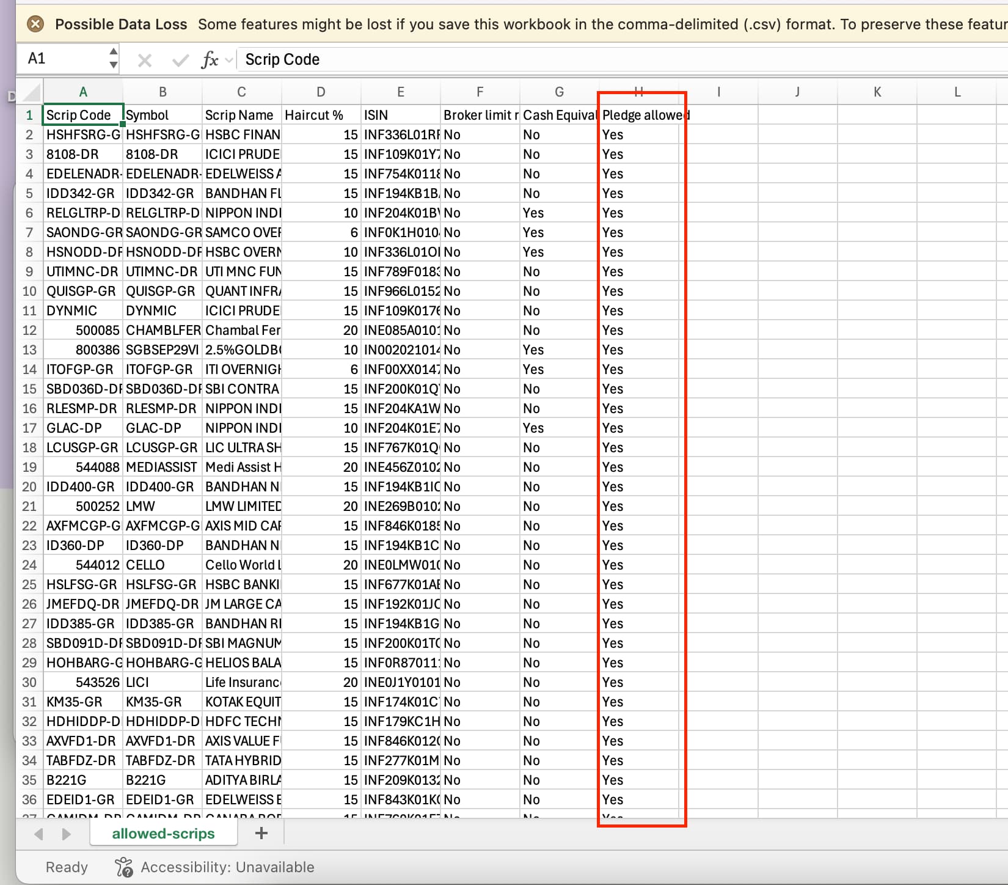Click cell with symbol KM35-GR
Screen dimensions: 1008x885
coord(163,702)
